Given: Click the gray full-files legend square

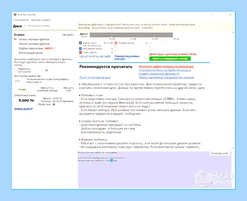Looking at the screenshot, I should (x=81, y=43).
